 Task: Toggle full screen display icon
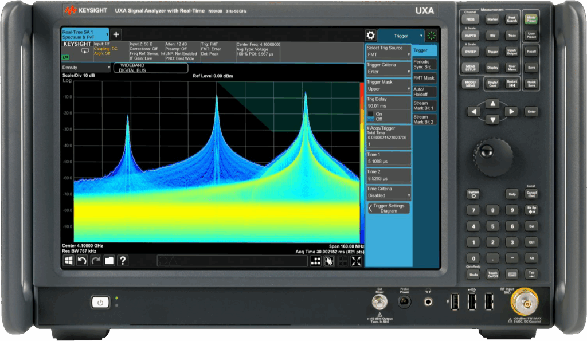tap(356, 261)
